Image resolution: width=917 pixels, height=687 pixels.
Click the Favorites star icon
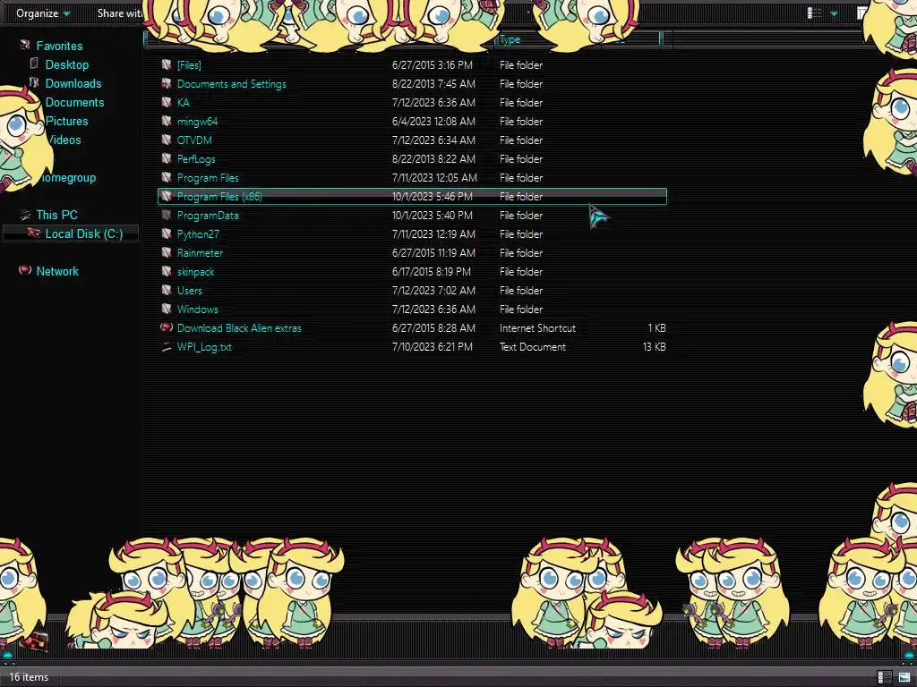coord(24,45)
